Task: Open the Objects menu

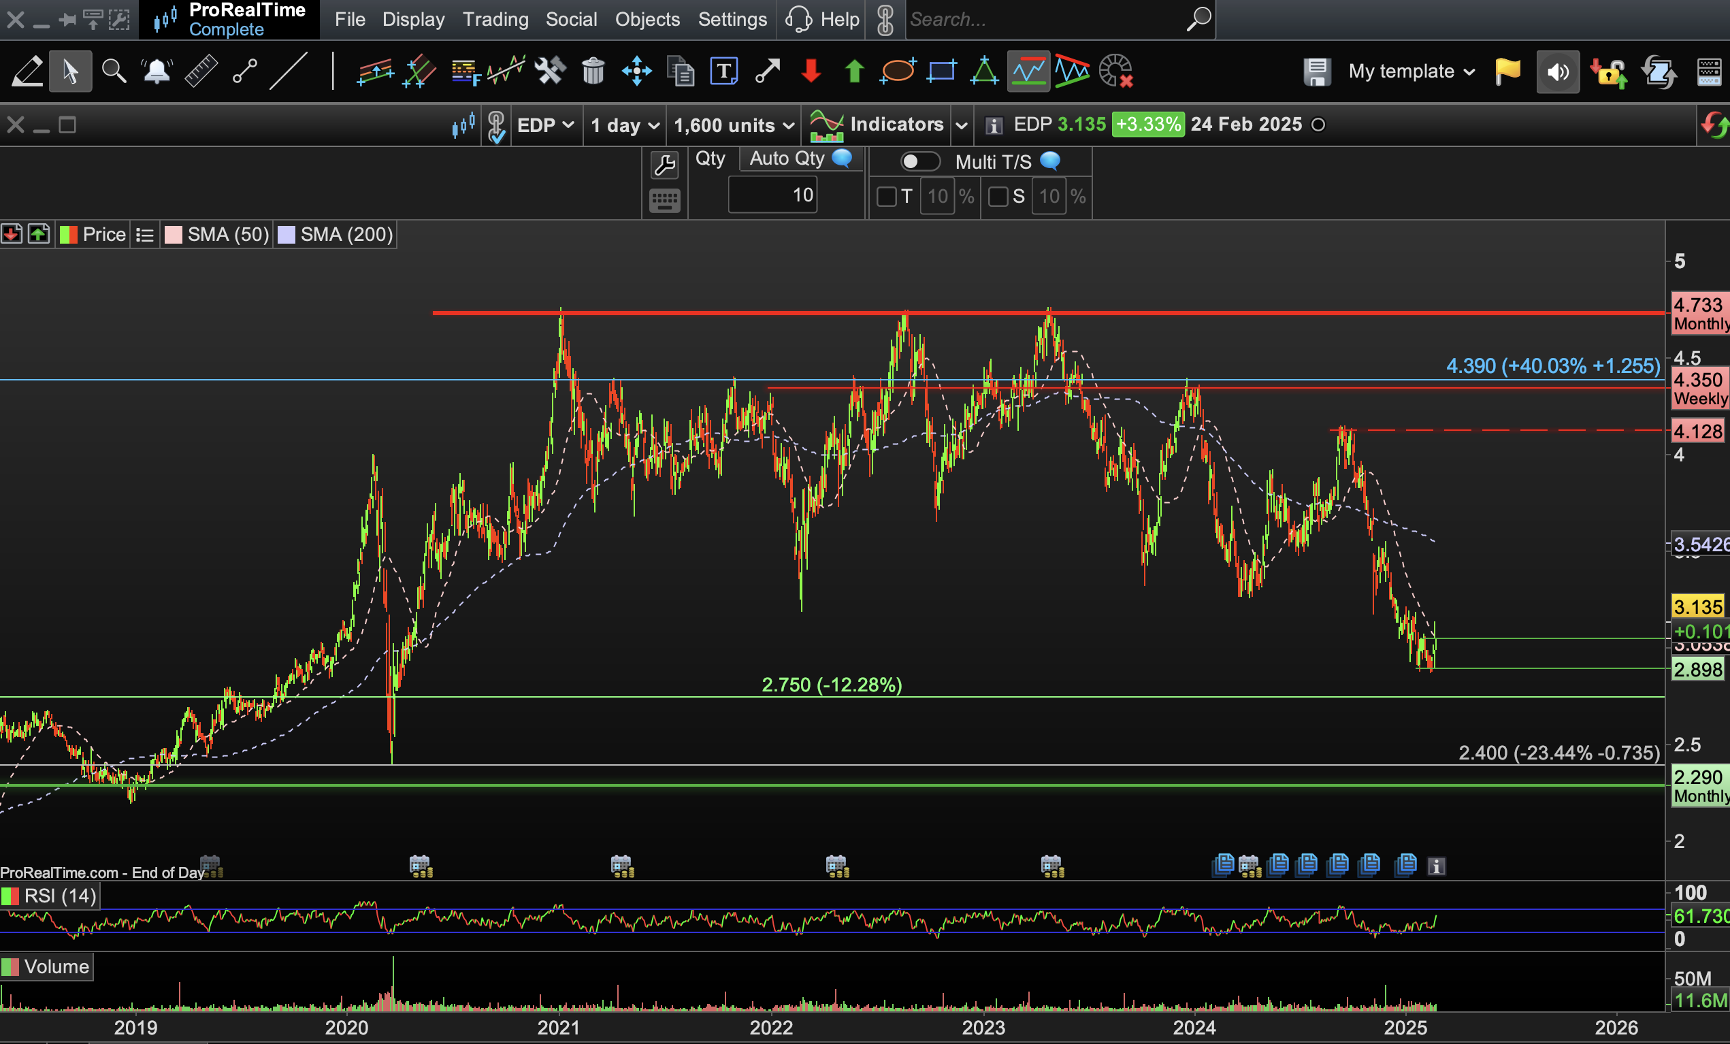Action: click(647, 20)
